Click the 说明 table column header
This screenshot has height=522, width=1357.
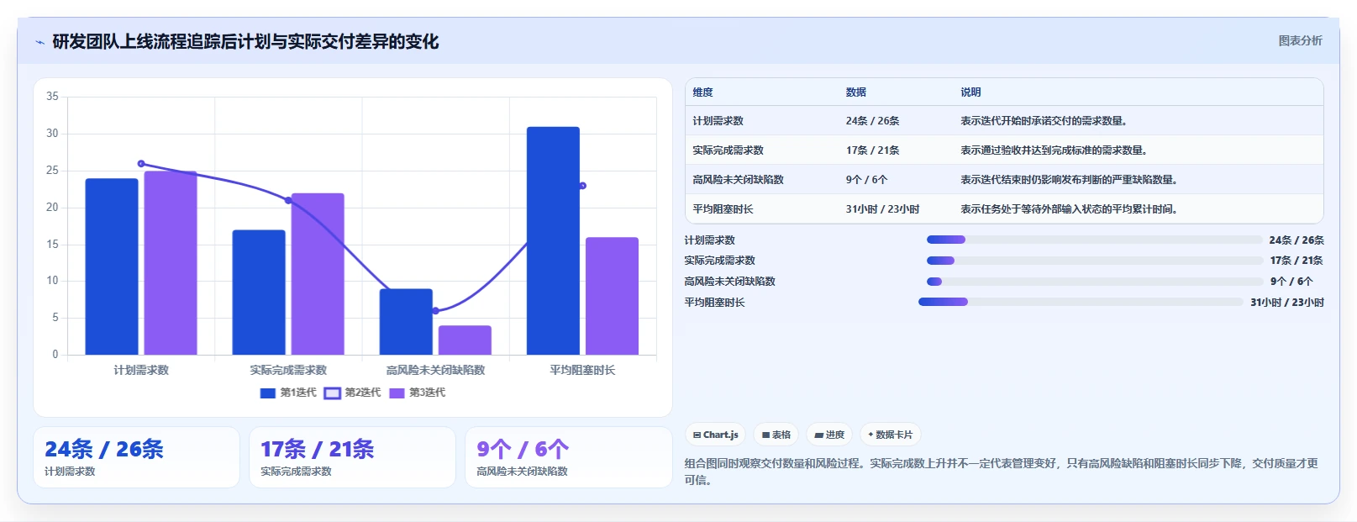pyautogui.click(x=971, y=92)
